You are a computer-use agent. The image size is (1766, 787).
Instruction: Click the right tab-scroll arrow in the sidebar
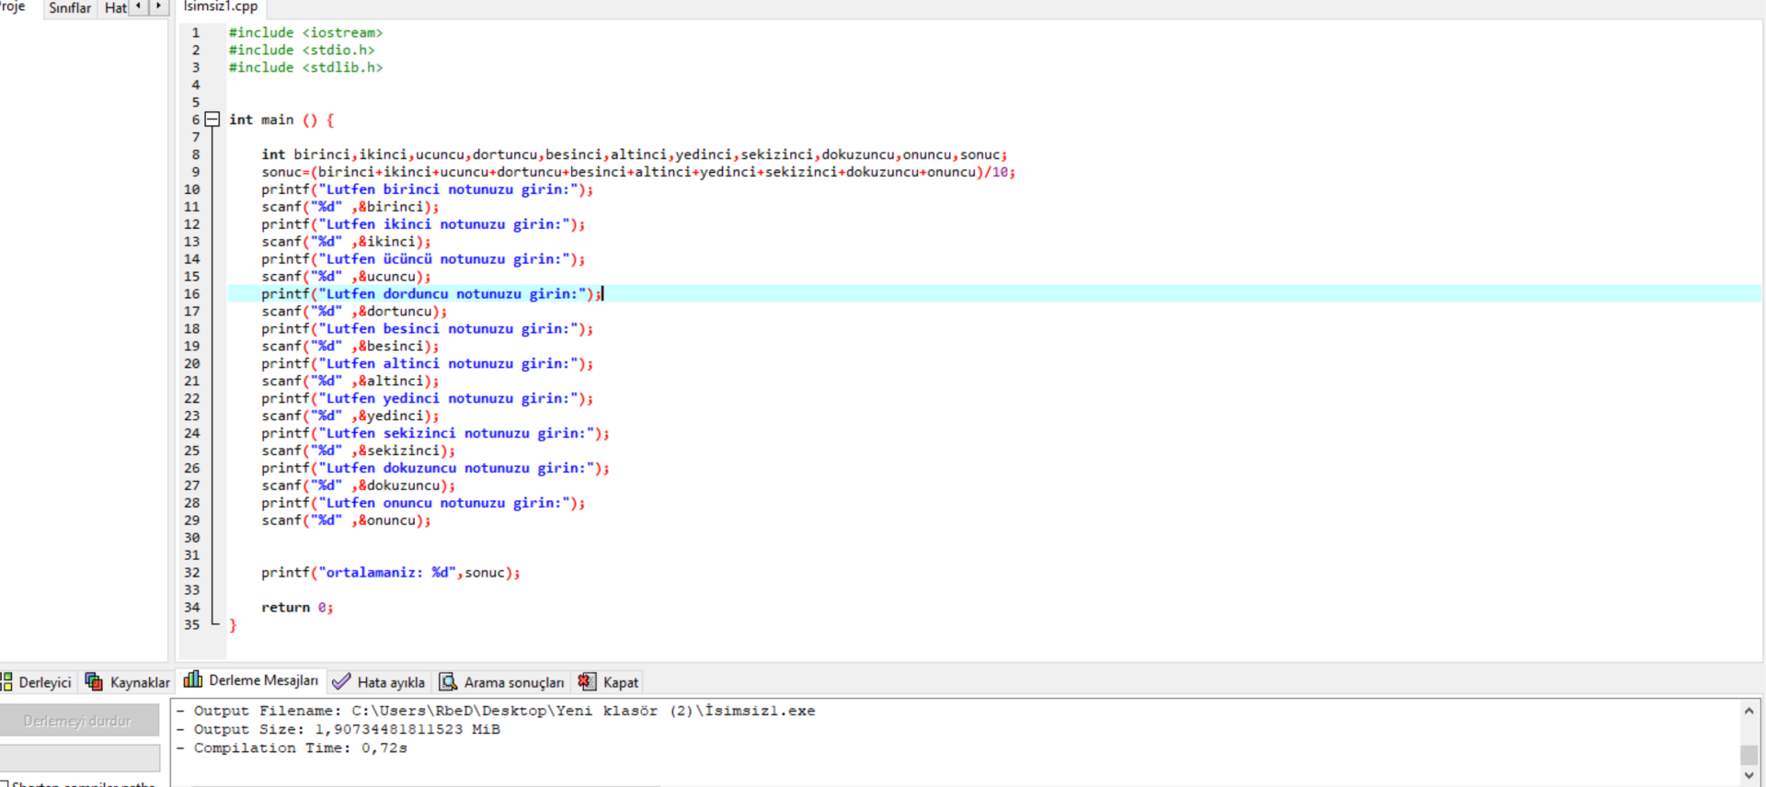(158, 6)
